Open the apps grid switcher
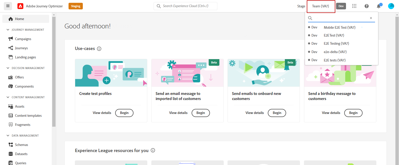 [x=354, y=6]
